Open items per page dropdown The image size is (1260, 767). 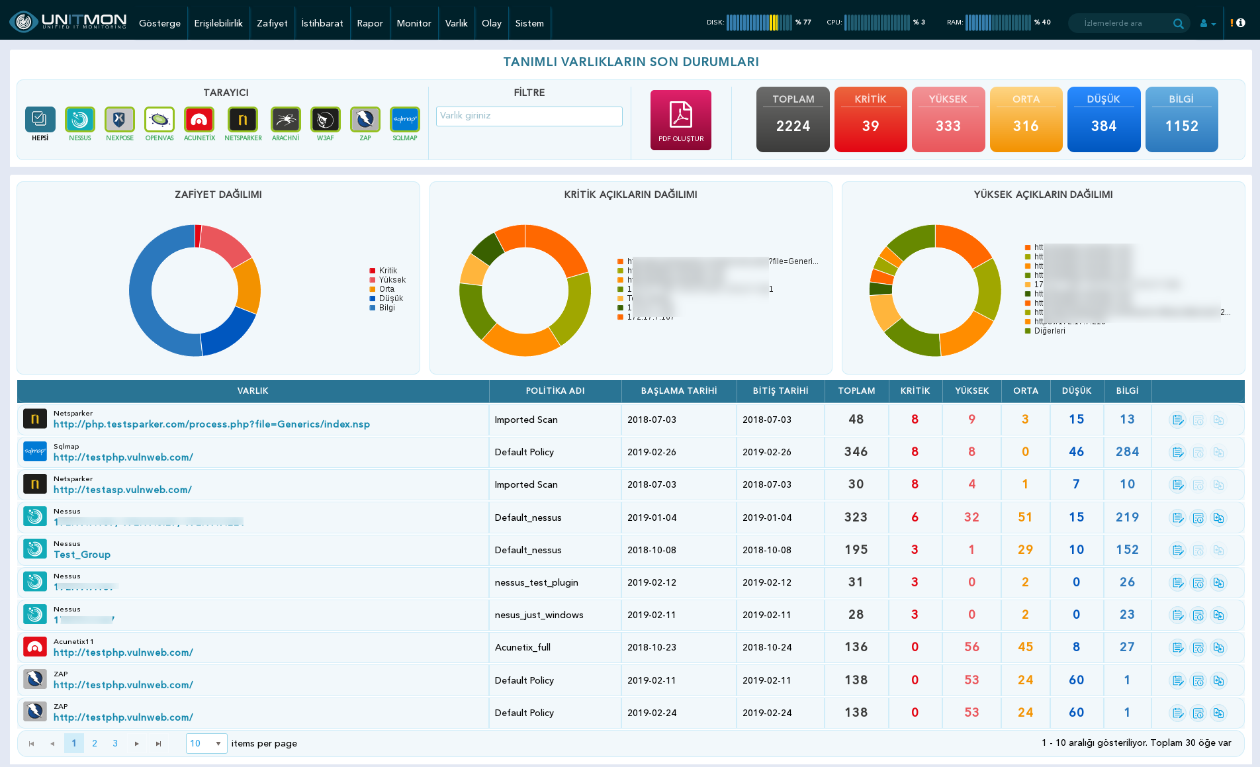[206, 743]
